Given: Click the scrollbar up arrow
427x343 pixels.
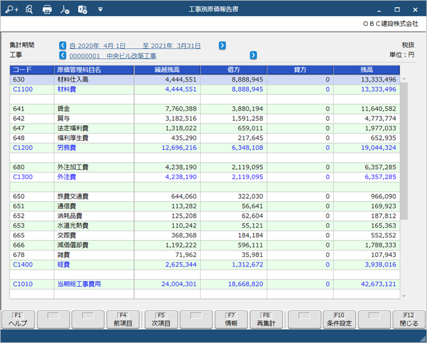Looking at the screenshot, I should [404, 79].
